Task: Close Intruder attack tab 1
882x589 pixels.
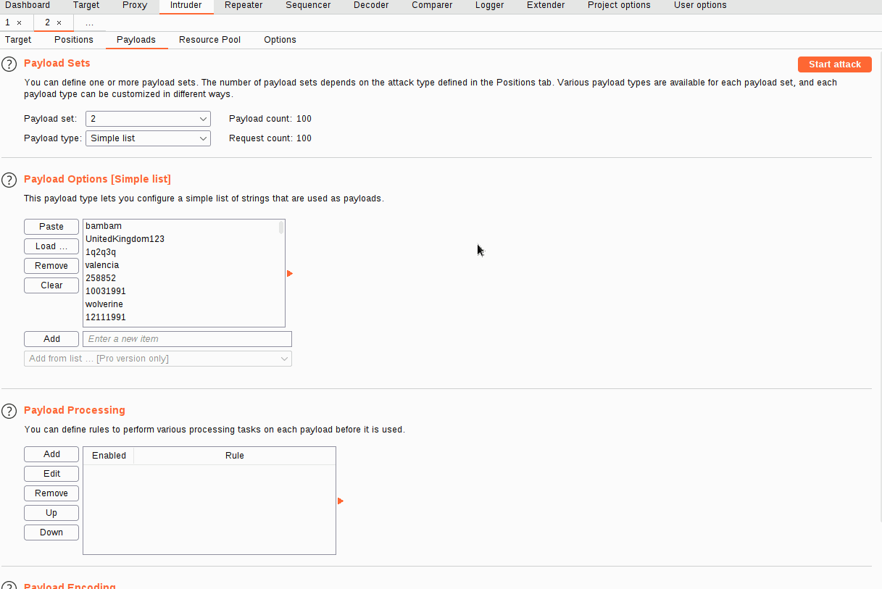Action: point(20,23)
